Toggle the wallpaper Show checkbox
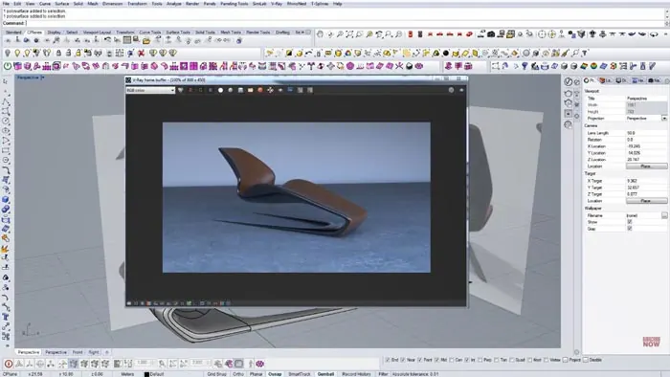The image size is (670, 377). click(x=629, y=222)
